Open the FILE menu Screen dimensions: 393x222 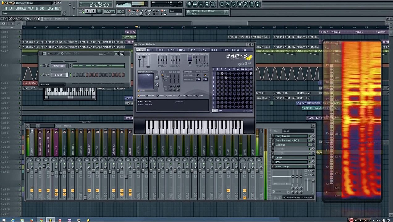click(5, 8)
